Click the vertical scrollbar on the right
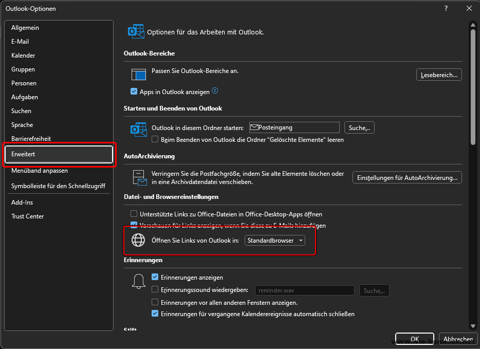 [x=472, y=87]
